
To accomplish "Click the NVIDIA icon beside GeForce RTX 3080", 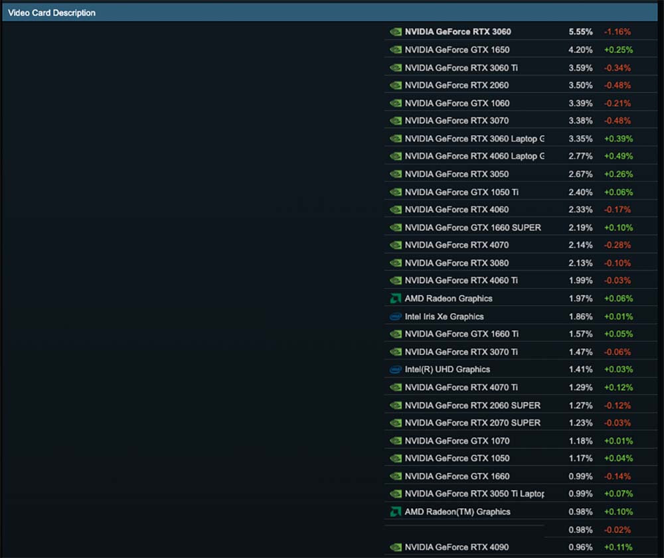I will pyautogui.click(x=396, y=263).
